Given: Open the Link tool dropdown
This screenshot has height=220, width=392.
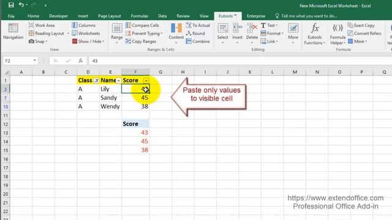Looking at the screenshot, I should pos(269,42).
